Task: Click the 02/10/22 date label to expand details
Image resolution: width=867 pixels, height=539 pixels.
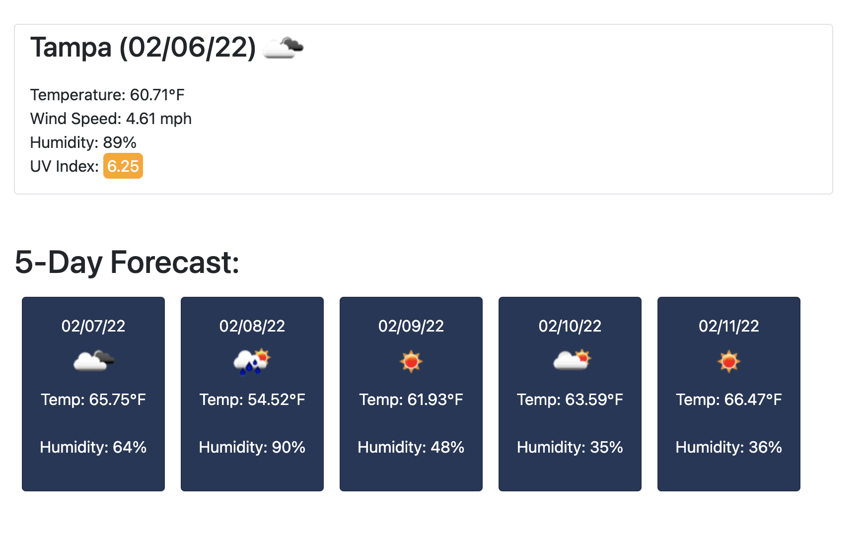Action: coord(570,326)
